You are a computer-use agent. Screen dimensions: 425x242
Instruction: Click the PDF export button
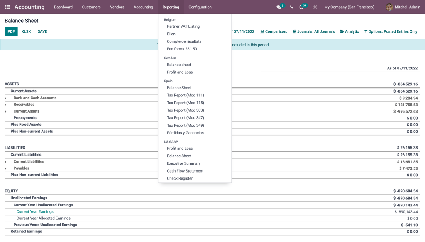pos(11,31)
